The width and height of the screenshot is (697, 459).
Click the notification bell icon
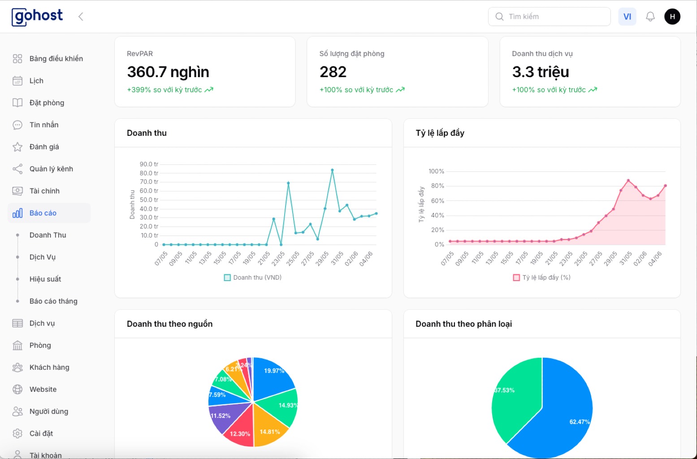650,17
